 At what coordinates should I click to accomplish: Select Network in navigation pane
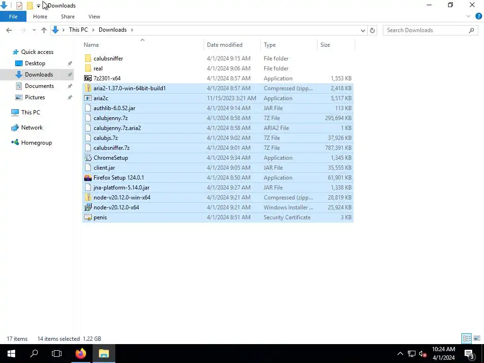32,128
